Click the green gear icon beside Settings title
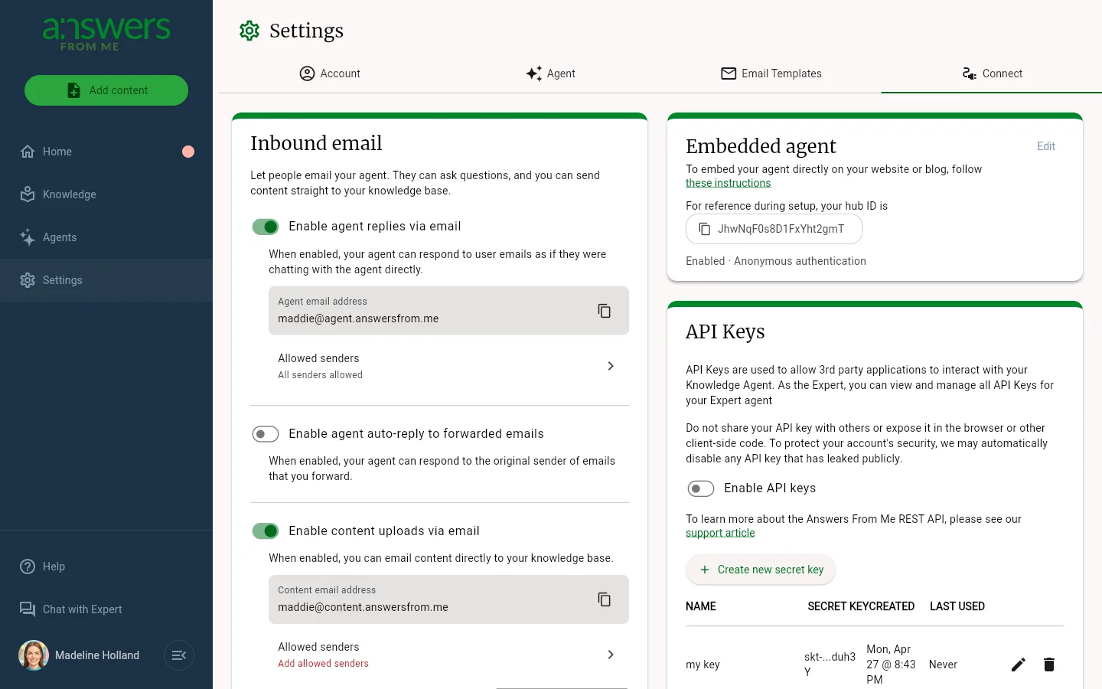This screenshot has height=689, width=1102. pyautogui.click(x=249, y=31)
